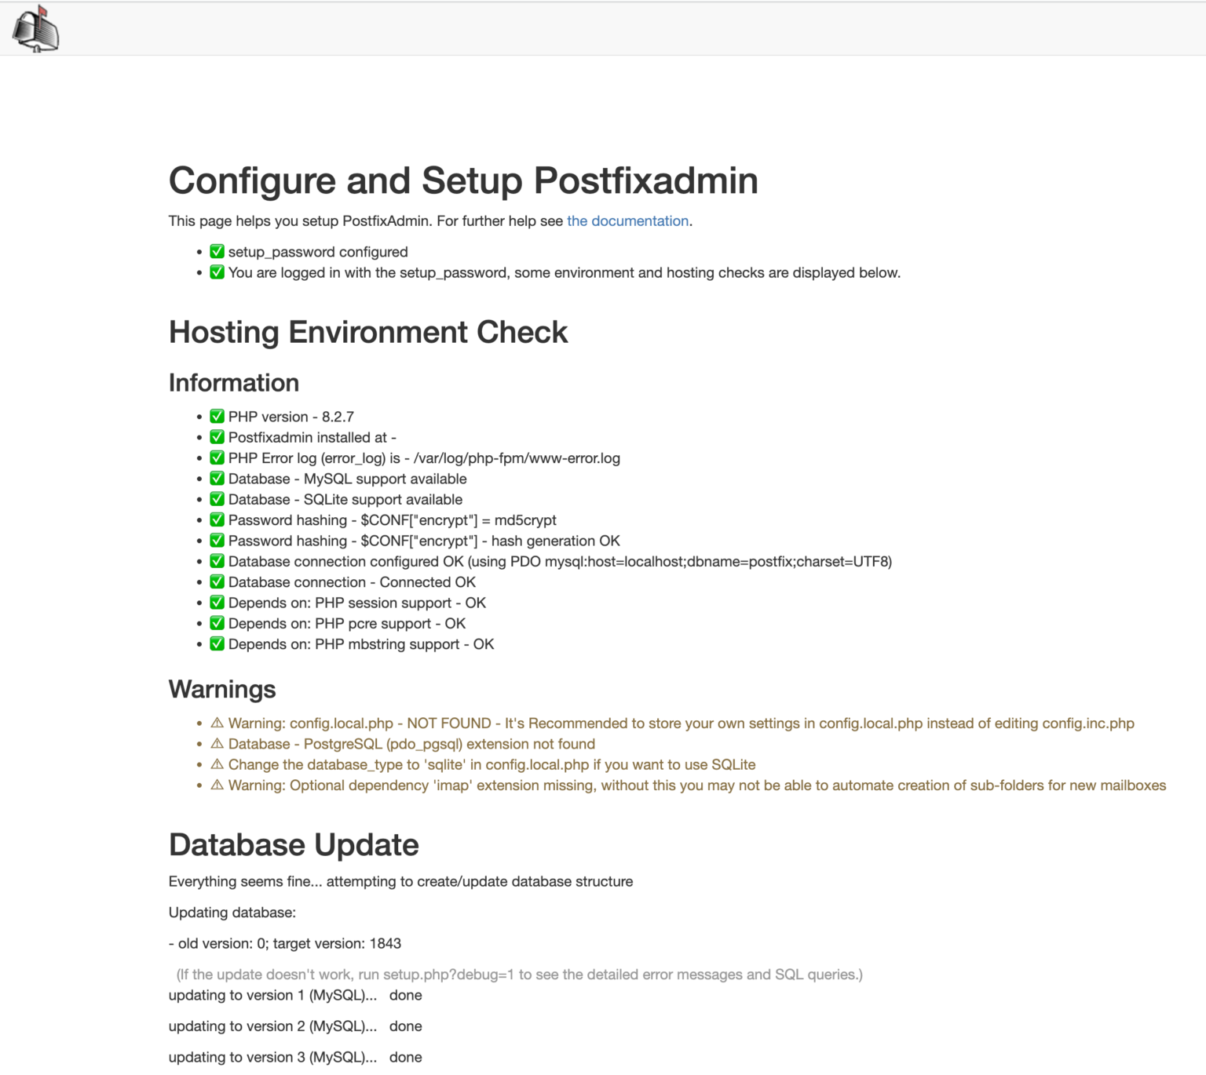1206x1075 pixels.
Task: Click the warning icon for PostgreSQL extension not found
Action: coord(217,744)
